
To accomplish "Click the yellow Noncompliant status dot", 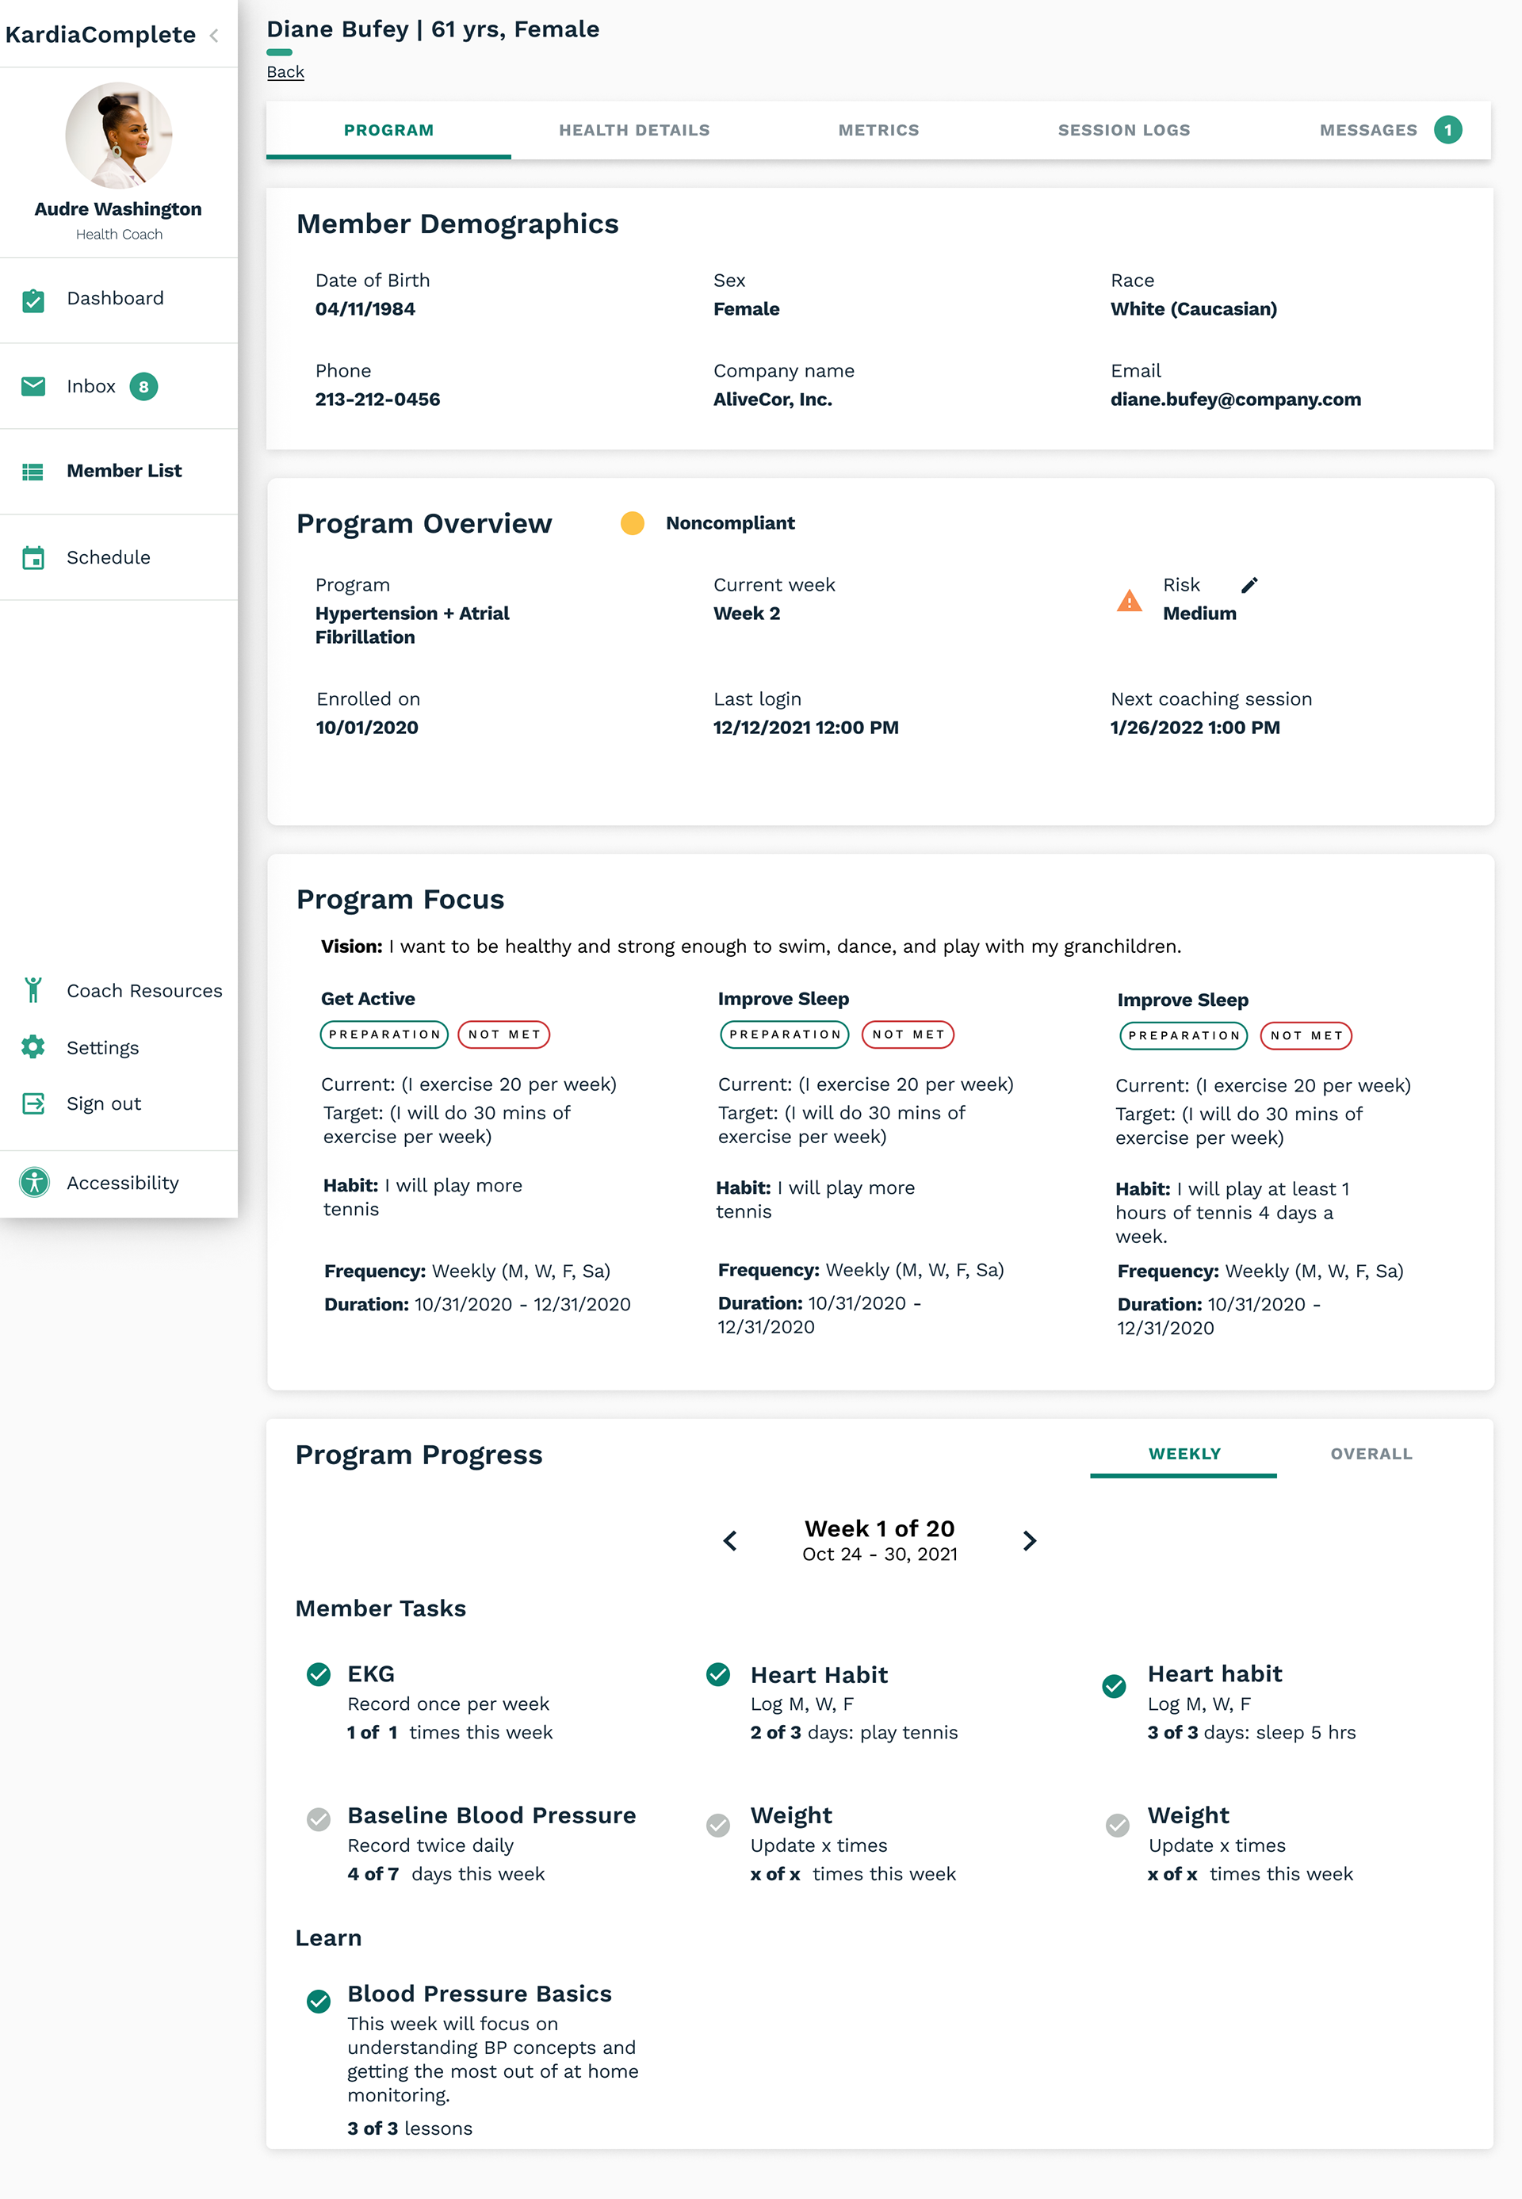I will click(x=633, y=522).
